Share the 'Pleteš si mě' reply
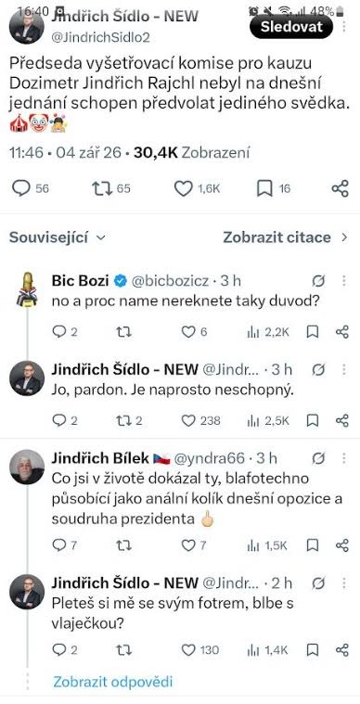The height and width of the screenshot is (704, 360). point(342,649)
